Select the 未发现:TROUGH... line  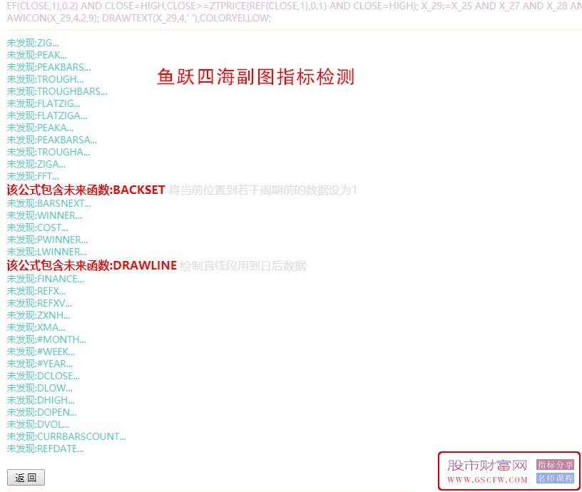click(x=45, y=79)
